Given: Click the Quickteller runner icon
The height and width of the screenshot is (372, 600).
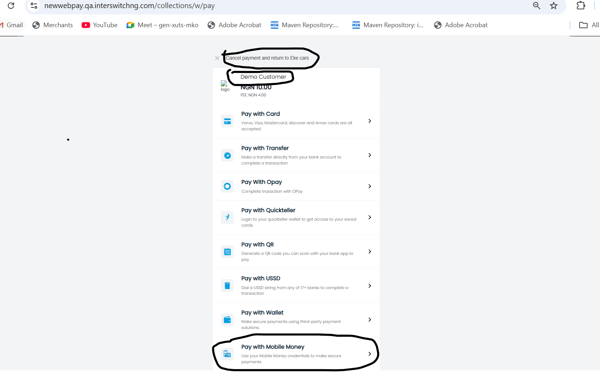Looking at the screenshot, I should (x=227, y=217).
